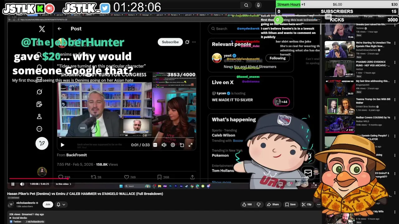399x224 pixels.
Task: Bookmark the X post with 268 bookmarks
Action: click(x=163, y=177)
